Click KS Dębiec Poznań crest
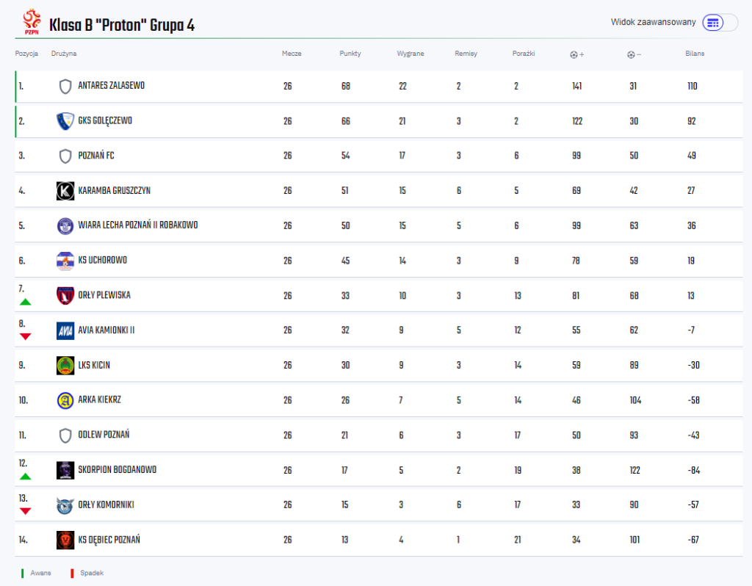 point(65,540)
